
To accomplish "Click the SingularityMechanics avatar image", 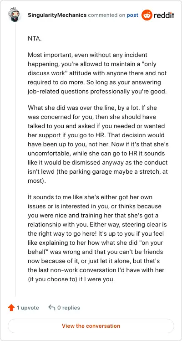I will coord(15,15).
